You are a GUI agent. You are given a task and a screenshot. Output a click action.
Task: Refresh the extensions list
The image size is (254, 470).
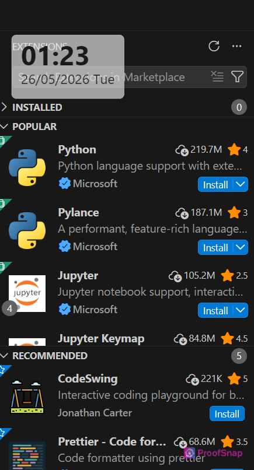(x=214, y=46)
